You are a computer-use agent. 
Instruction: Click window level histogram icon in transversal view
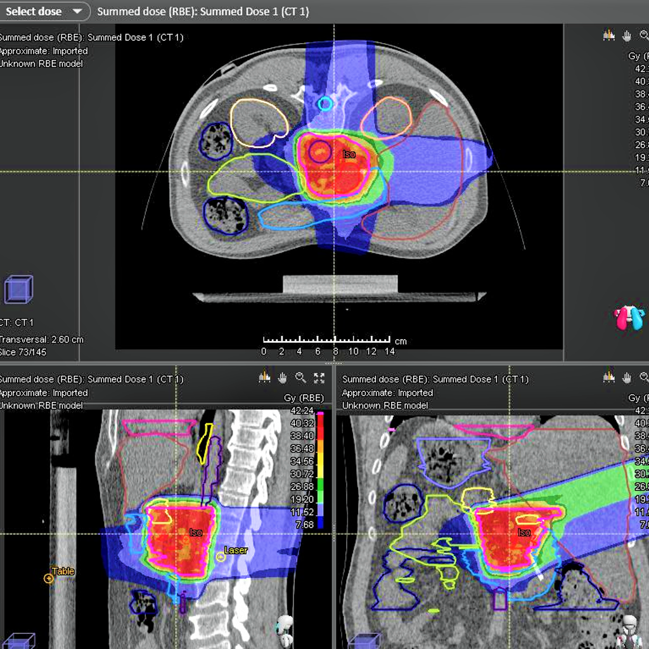609,35
